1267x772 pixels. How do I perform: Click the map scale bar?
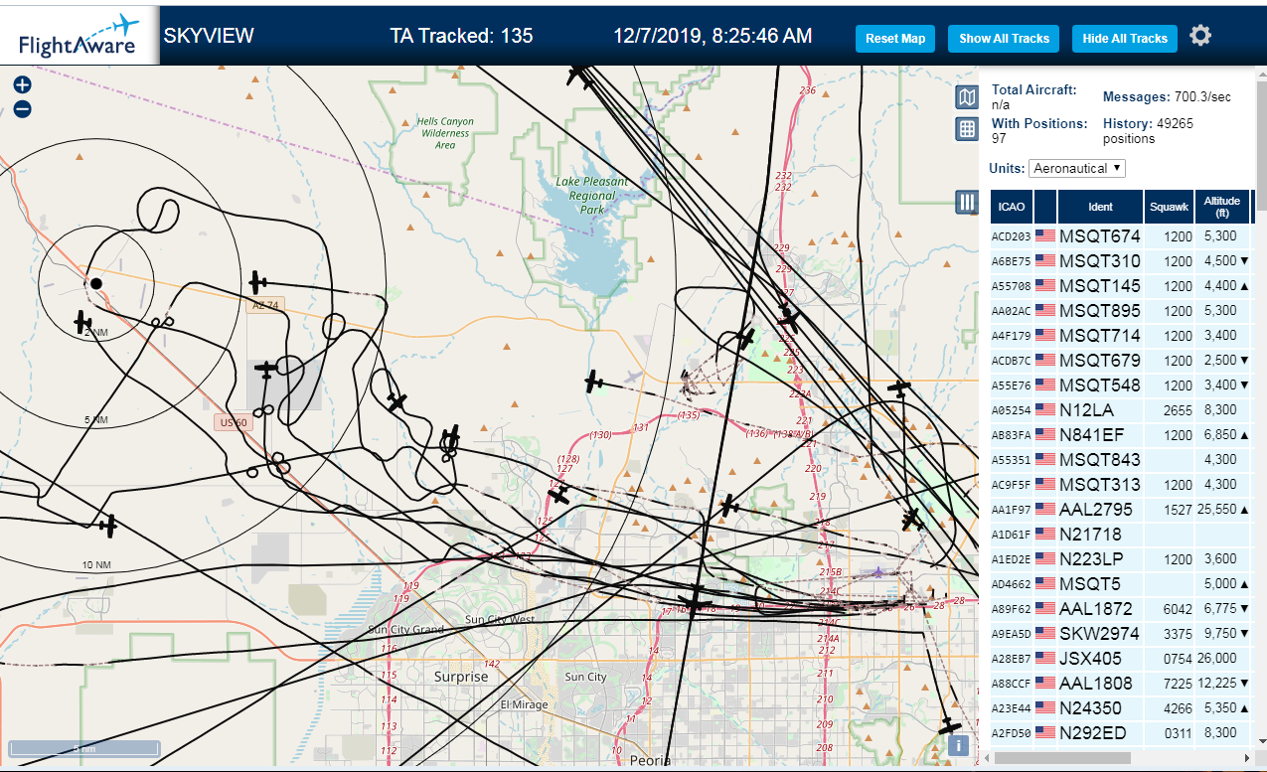click(x=83, y=748)
